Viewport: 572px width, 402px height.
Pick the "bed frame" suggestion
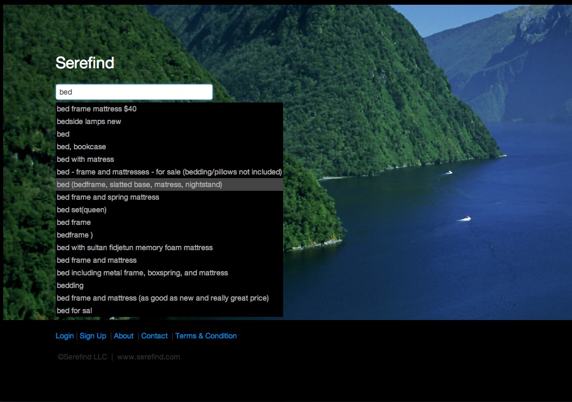click(169, 222)
